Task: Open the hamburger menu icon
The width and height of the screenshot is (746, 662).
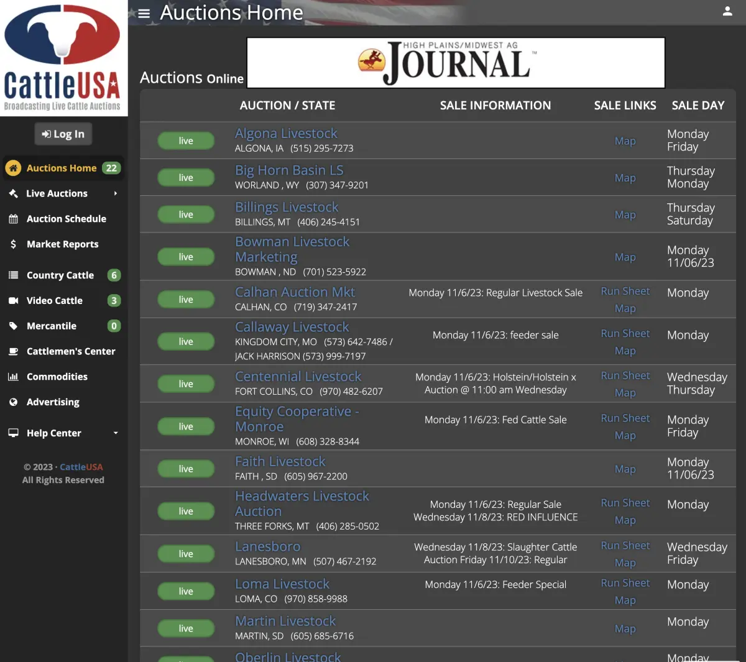Action: (x=144, y=14)
